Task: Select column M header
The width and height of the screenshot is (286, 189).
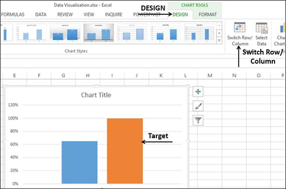Action: 210,76
